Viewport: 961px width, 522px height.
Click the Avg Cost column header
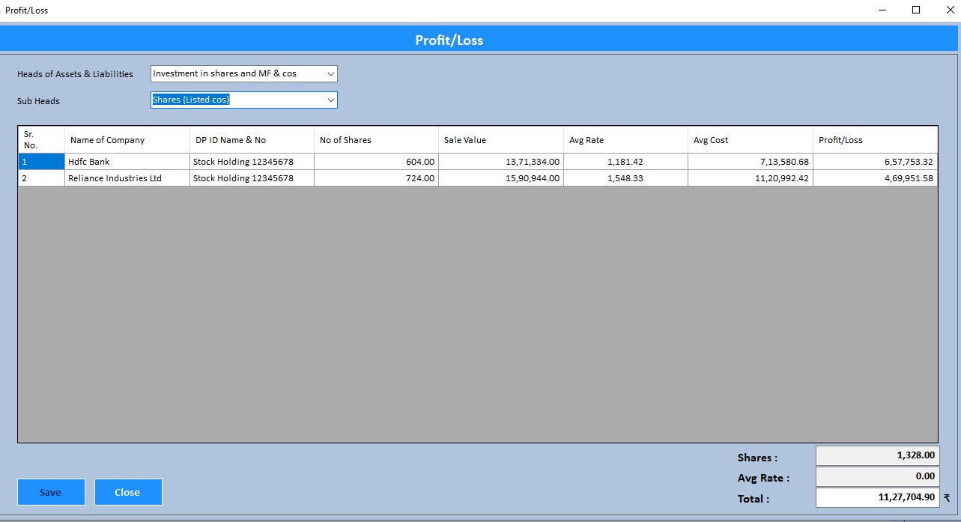pos(750,140)
